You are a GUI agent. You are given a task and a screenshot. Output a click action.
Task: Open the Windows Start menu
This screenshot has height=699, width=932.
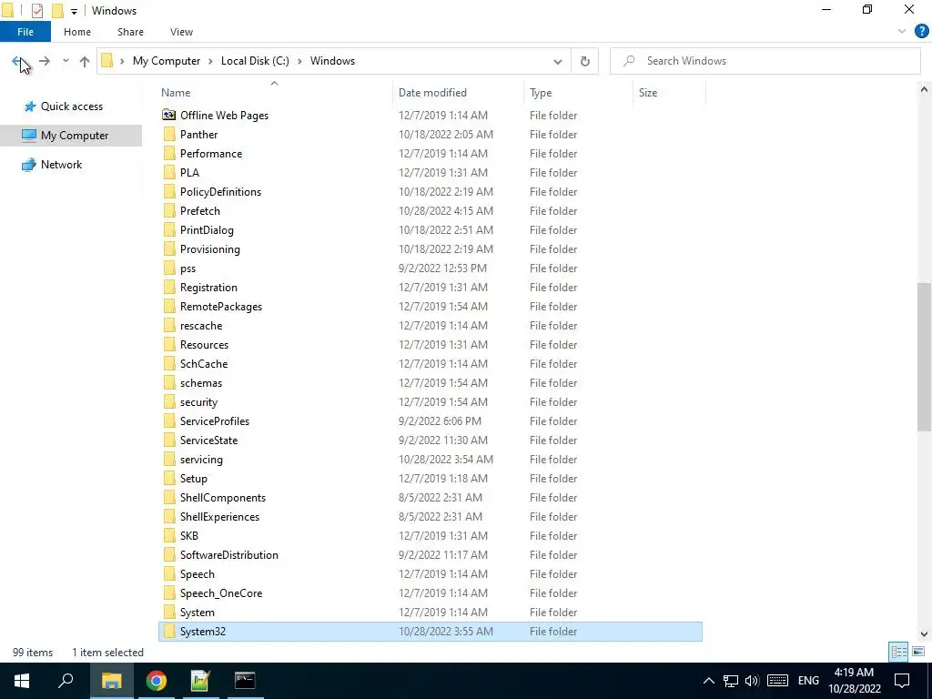22,681
